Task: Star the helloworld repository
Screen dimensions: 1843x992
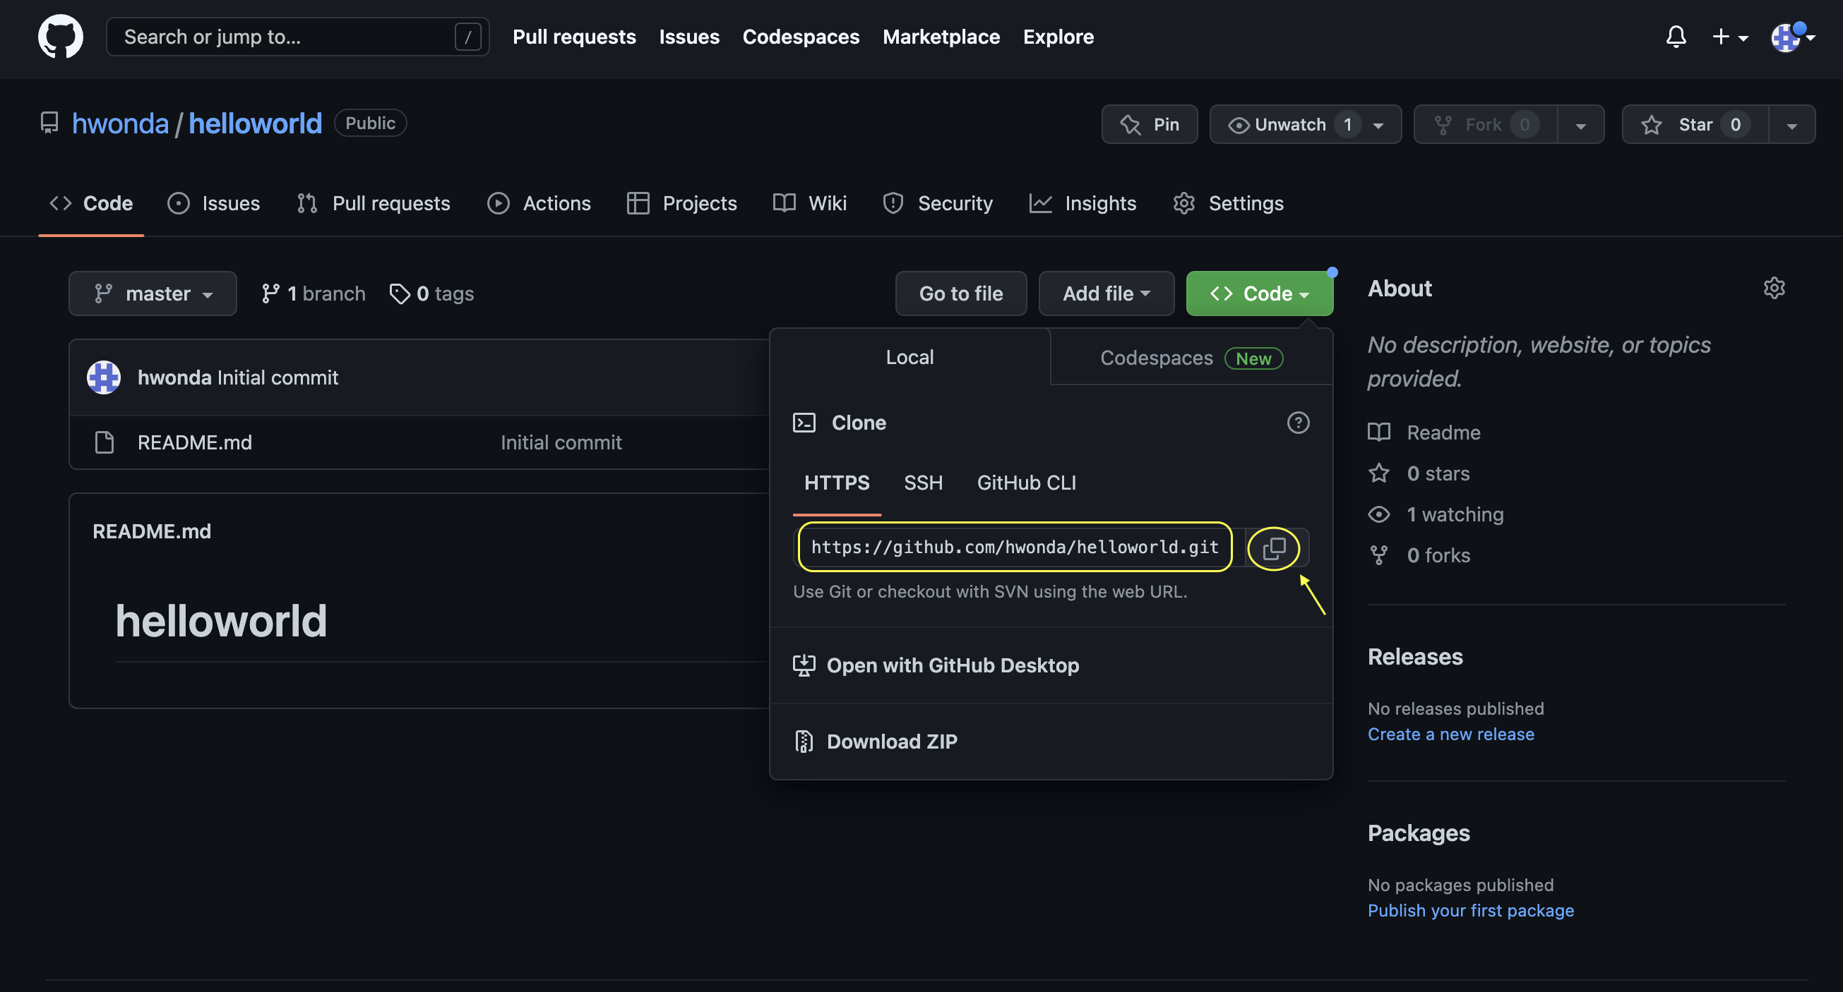Action: click(x=1695, y=124)
